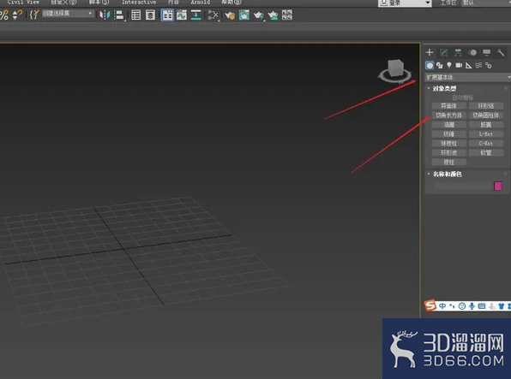The image size is (511, 379).
Task: Click the 环形波 object button
Action: tap(449, 153)
